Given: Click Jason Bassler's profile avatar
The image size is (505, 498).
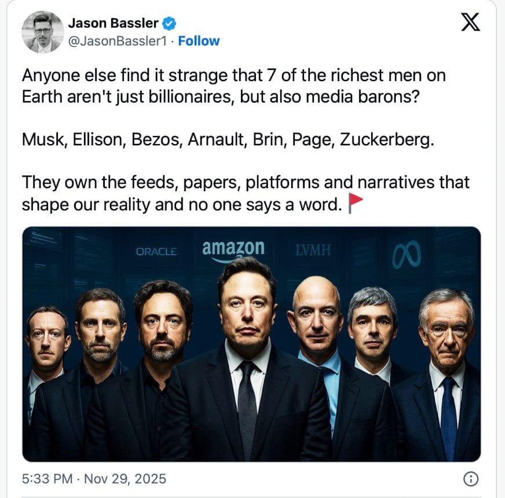Looking at the screenshot, I should pos(43,32).
